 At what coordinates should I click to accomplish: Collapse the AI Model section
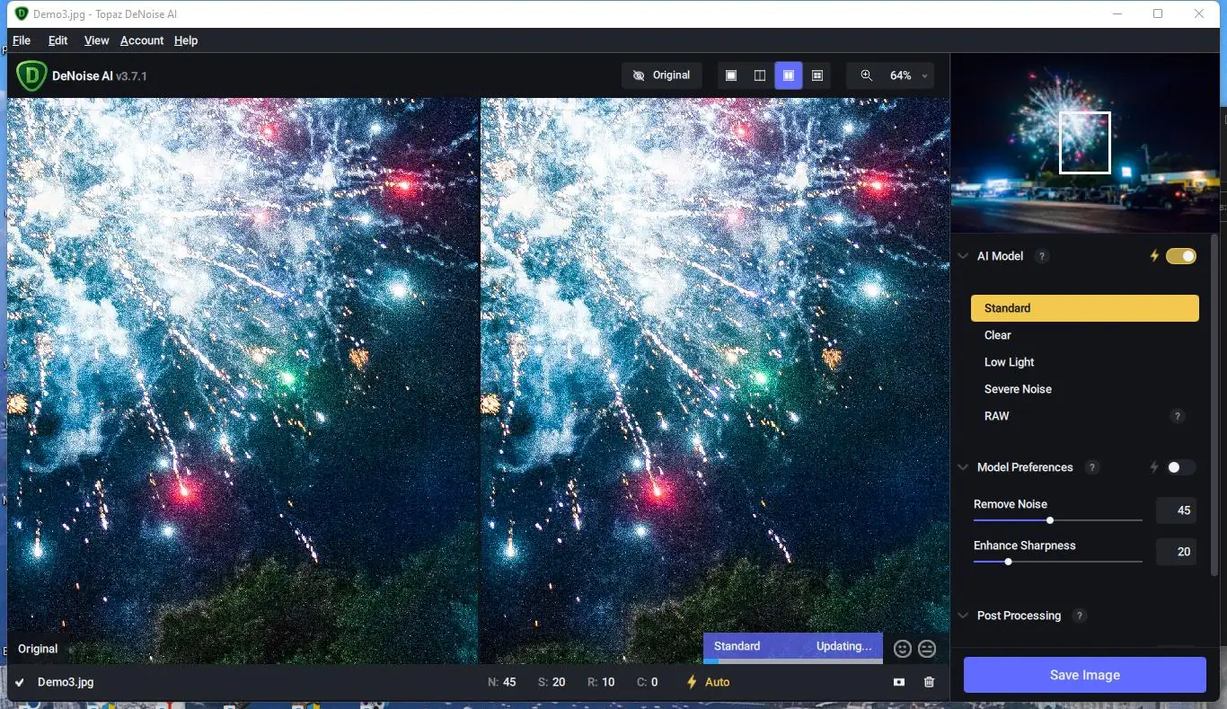tap(963, 256)
